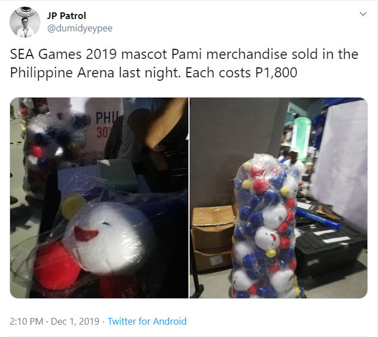378x337 pixels.
Task: Click the 2:10 PM timestamp
Action: point(26,321)
